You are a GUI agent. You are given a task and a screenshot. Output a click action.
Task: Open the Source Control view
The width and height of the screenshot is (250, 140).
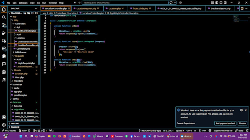click(x=4, y=25)
